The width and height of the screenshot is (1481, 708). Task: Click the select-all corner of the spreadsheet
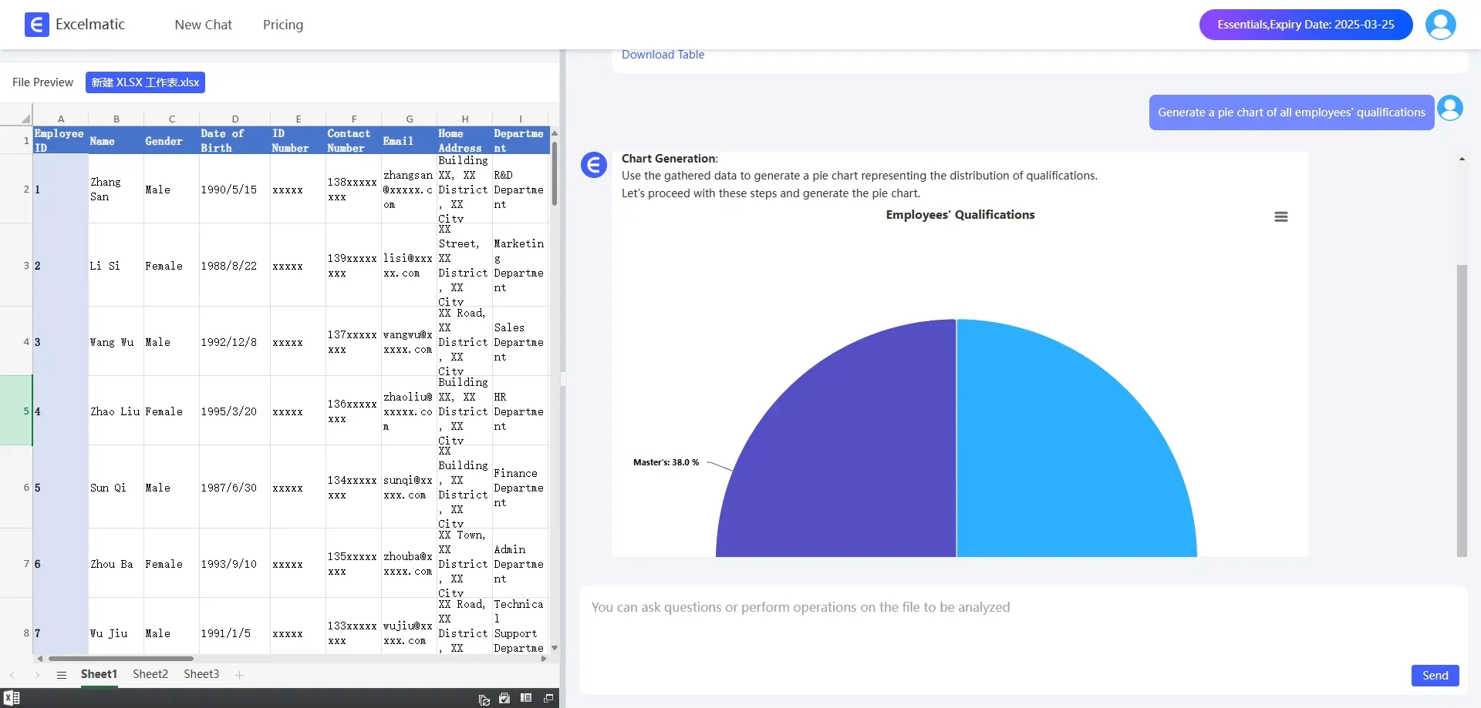pyautogui.click(x=25, y=119)
